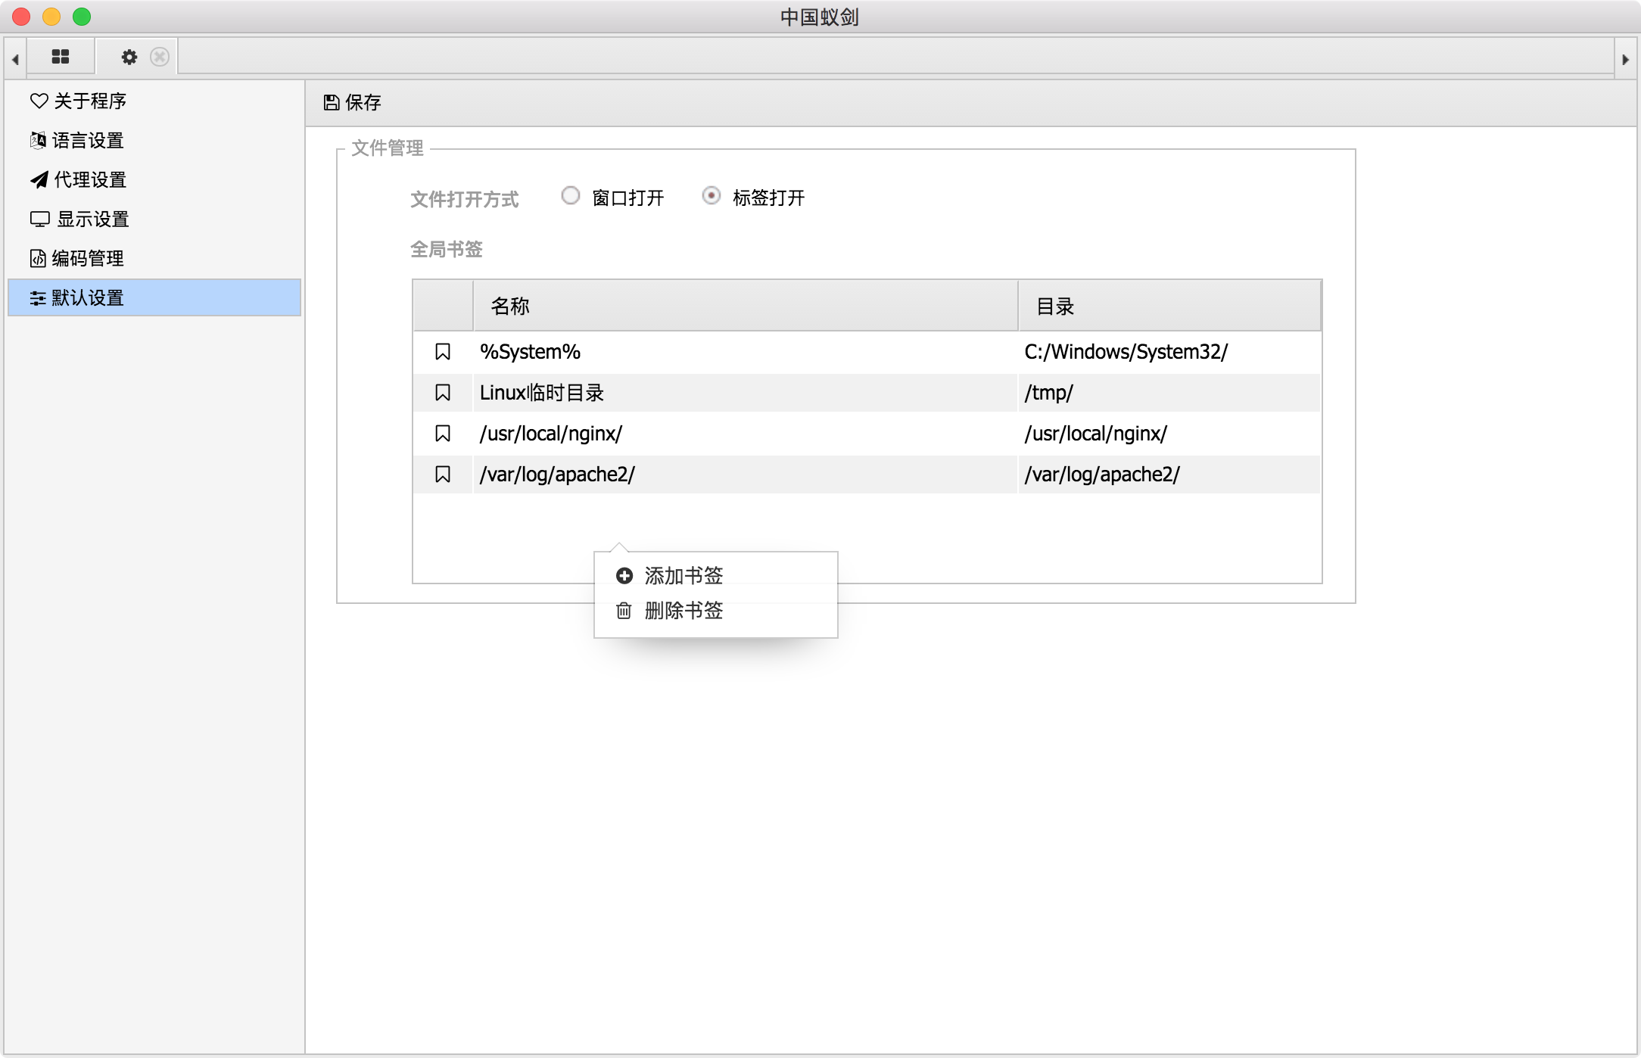Click the Save floppy disk icon
Screen dimensions: 1641x1058
pos(332,102)
